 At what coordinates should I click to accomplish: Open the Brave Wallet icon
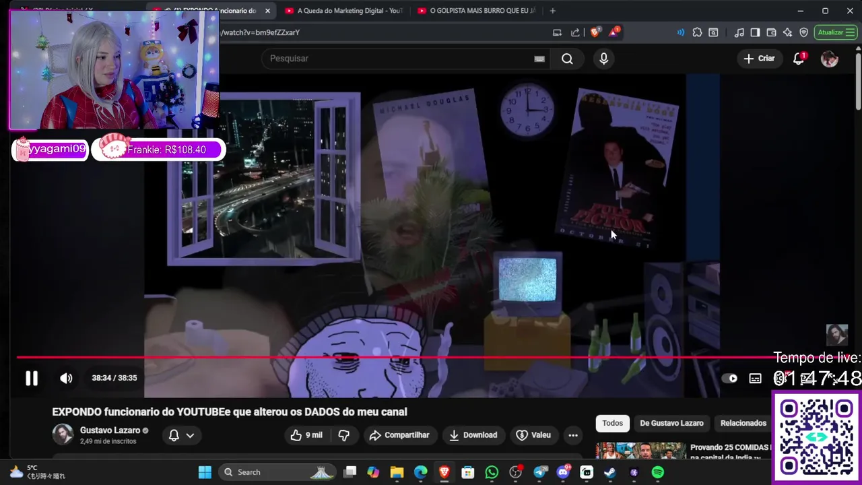coord(771,32)
